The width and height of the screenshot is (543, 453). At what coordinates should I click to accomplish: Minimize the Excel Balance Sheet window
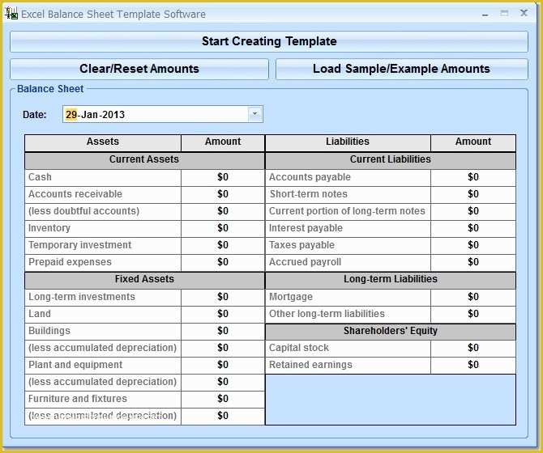[x=485, y=15]
